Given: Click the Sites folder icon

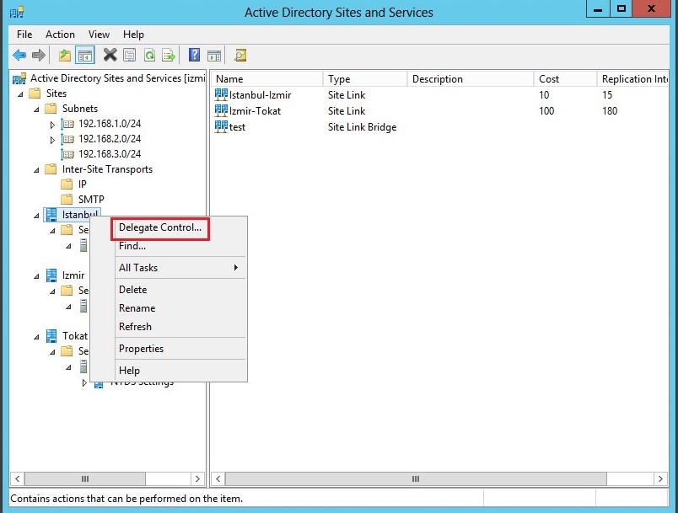Looking at the screenshot, I should pos(35,94).
